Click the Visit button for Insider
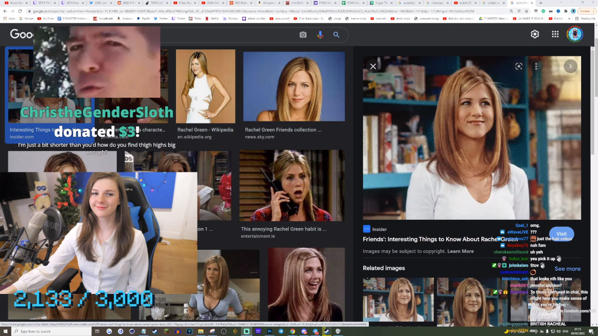 pos(561,233)
